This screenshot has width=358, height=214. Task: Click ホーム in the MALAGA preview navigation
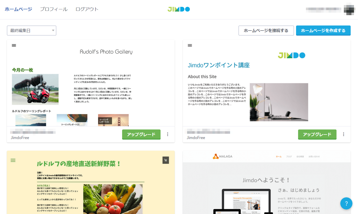click(x=279, y=157)
